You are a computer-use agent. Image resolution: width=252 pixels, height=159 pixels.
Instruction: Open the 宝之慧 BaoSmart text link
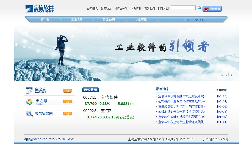[x=41, y=102]
